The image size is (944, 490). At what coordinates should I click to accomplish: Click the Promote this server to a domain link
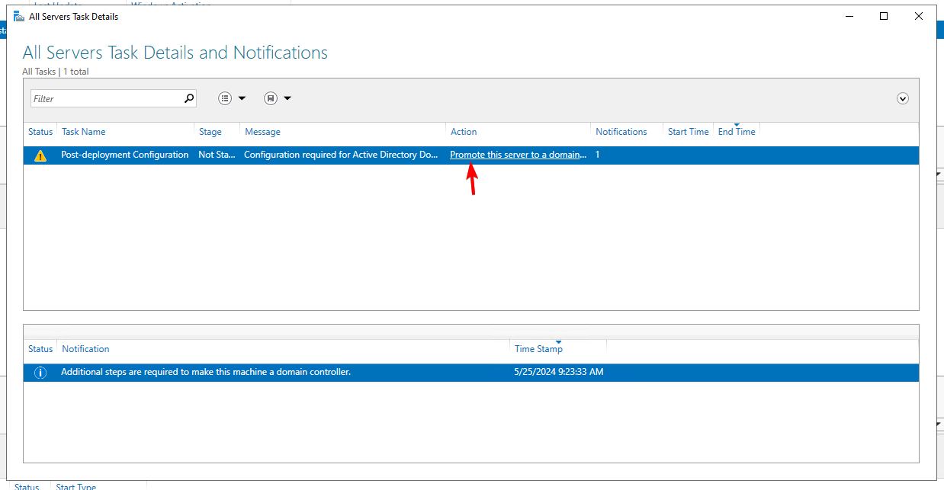[518, 154]
